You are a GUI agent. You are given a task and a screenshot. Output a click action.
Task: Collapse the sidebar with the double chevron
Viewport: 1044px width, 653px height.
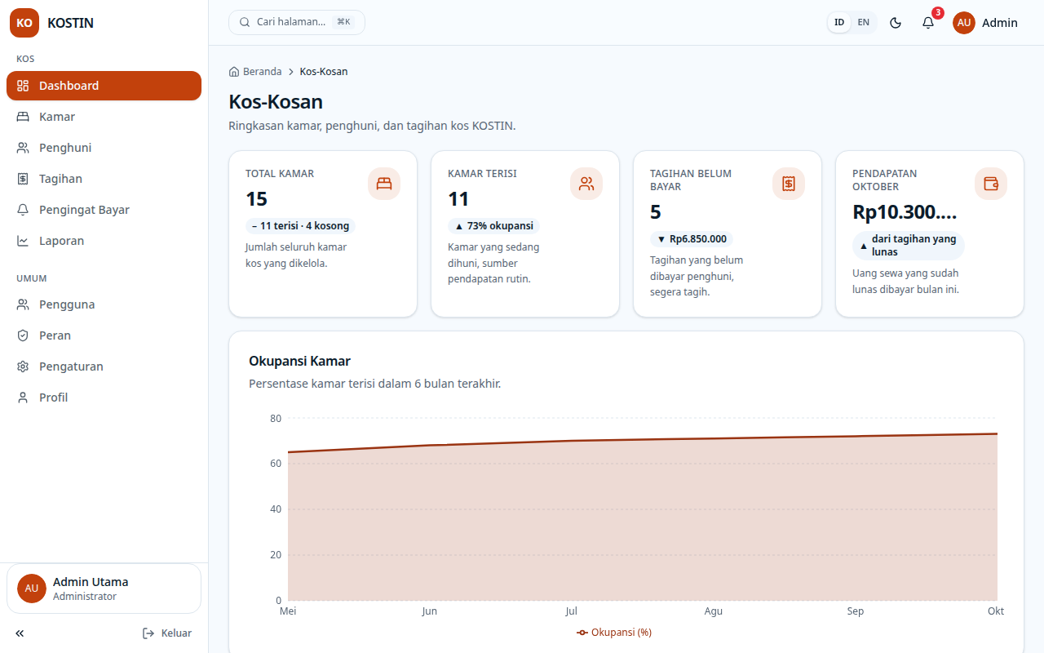20,633
